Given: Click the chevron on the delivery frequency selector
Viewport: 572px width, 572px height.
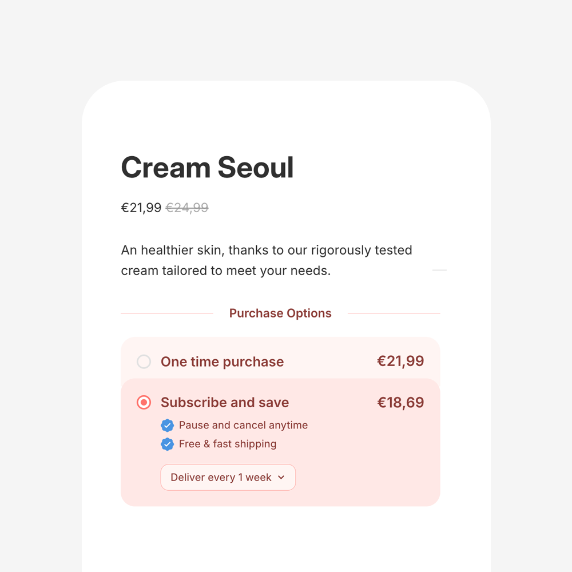Looking at the screenshot, I should pos(281,477).
